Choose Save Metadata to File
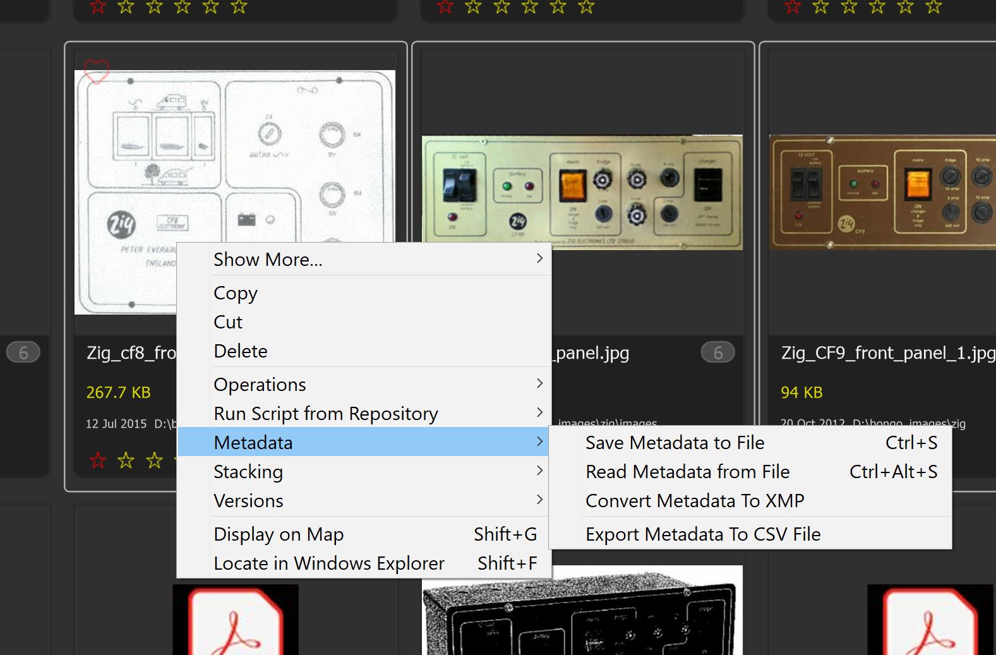Screen dimensions: 996x655 pos(675,443)
